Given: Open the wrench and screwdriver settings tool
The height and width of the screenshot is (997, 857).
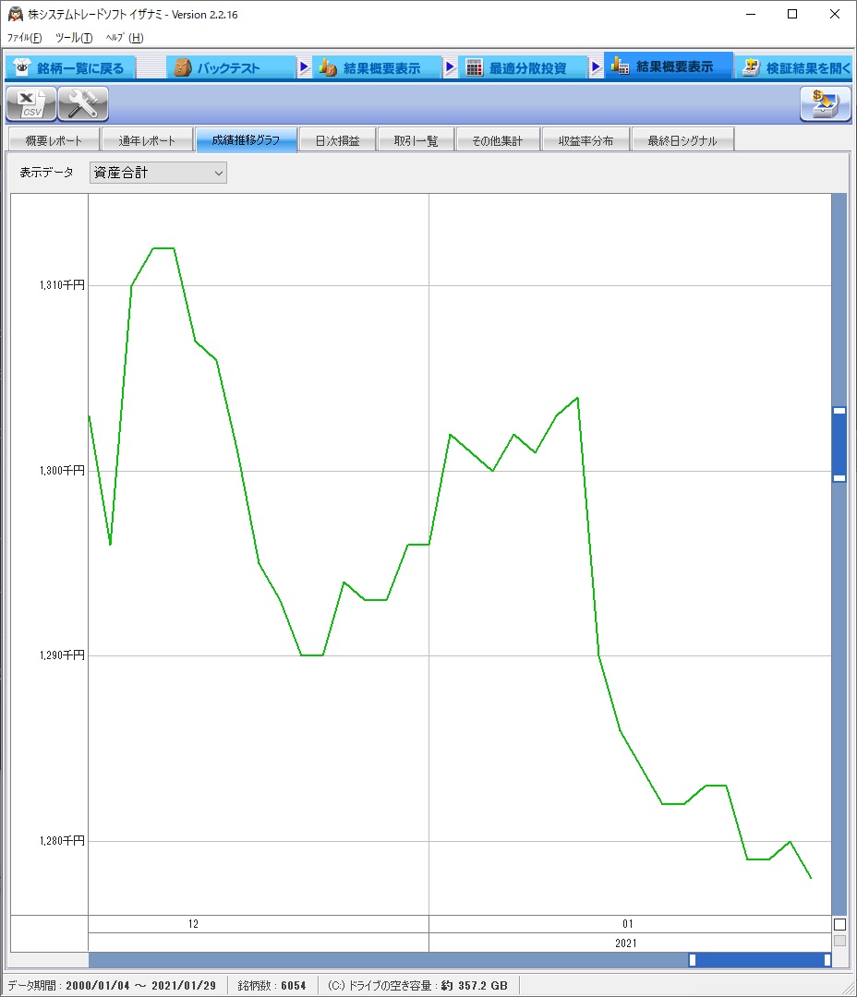Looking at the screenshot, I should 83,104.
